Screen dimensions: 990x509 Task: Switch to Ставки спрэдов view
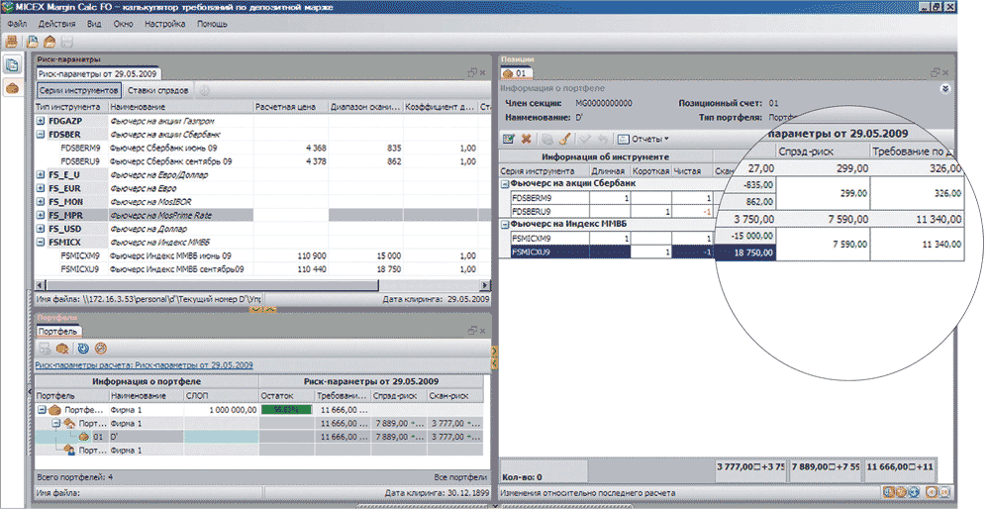click(157, 90)
